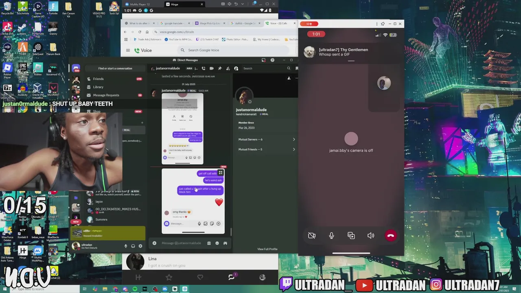Screen dimensions: 521x293
Task: Open Message Requests in Discord sidebar
Action: (x=115, y=95)
